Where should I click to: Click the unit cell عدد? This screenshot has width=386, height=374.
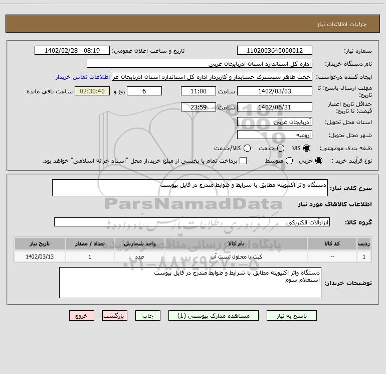pyautogui.click(x=139, y=257)
